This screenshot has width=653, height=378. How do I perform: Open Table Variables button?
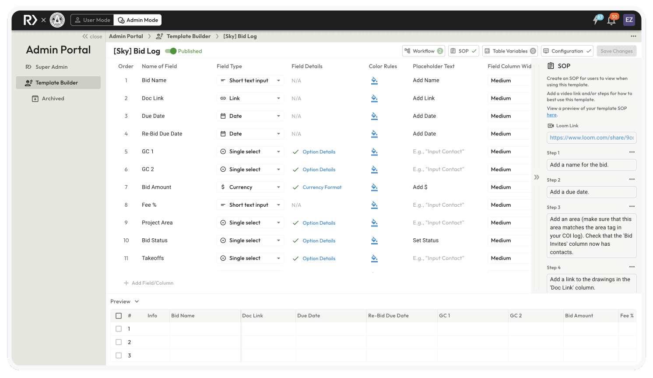point(510,51)
